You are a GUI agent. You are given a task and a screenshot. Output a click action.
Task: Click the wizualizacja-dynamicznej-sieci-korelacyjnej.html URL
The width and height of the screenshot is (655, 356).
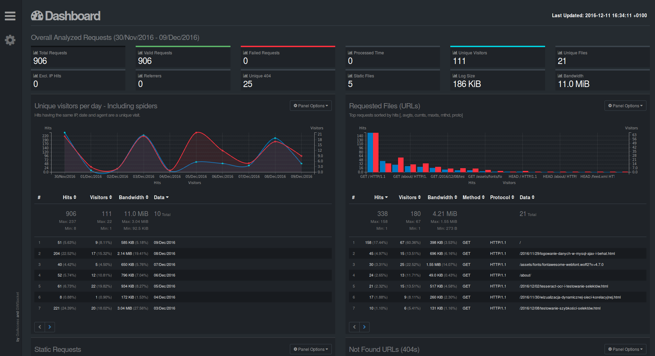[570, 297]
